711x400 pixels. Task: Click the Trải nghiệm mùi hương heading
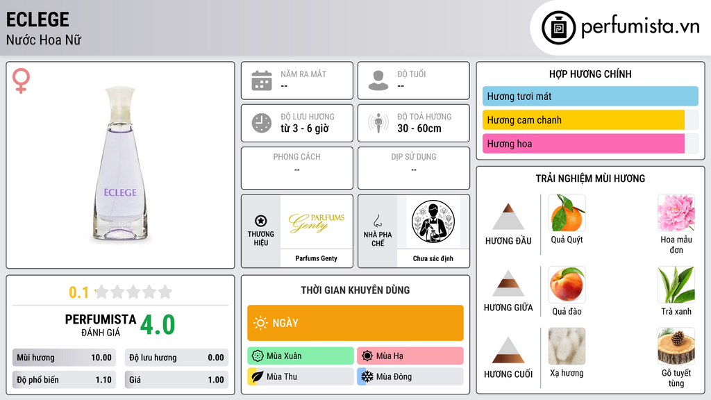590,178
